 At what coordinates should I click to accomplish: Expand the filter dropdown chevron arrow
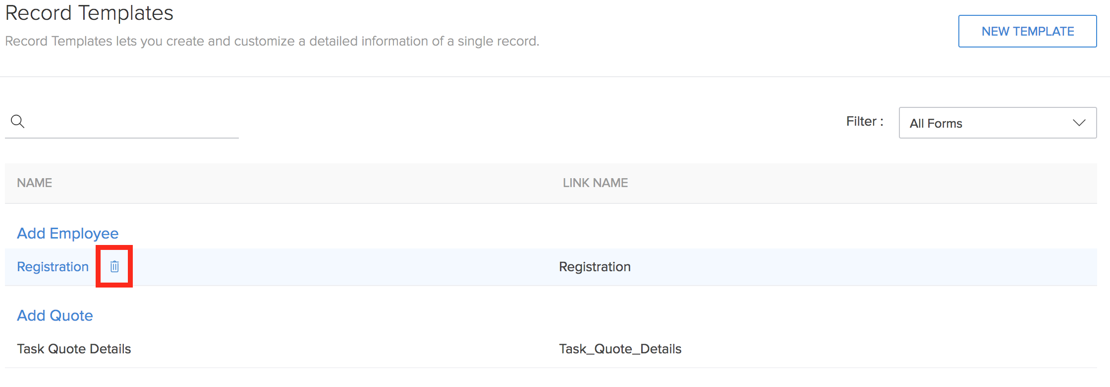point(1079,123)
